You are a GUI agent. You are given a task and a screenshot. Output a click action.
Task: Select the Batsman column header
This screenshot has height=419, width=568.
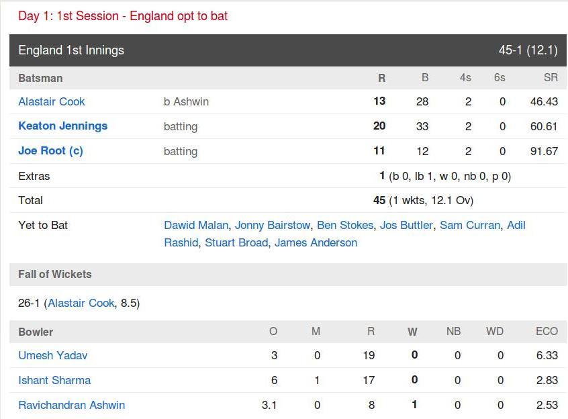coord(40,78)
